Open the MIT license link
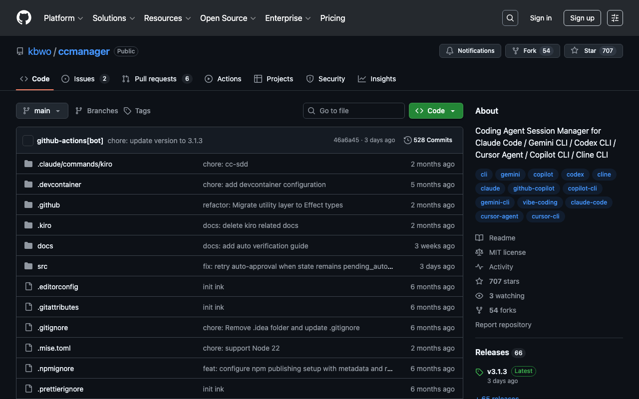 point(507,252)
